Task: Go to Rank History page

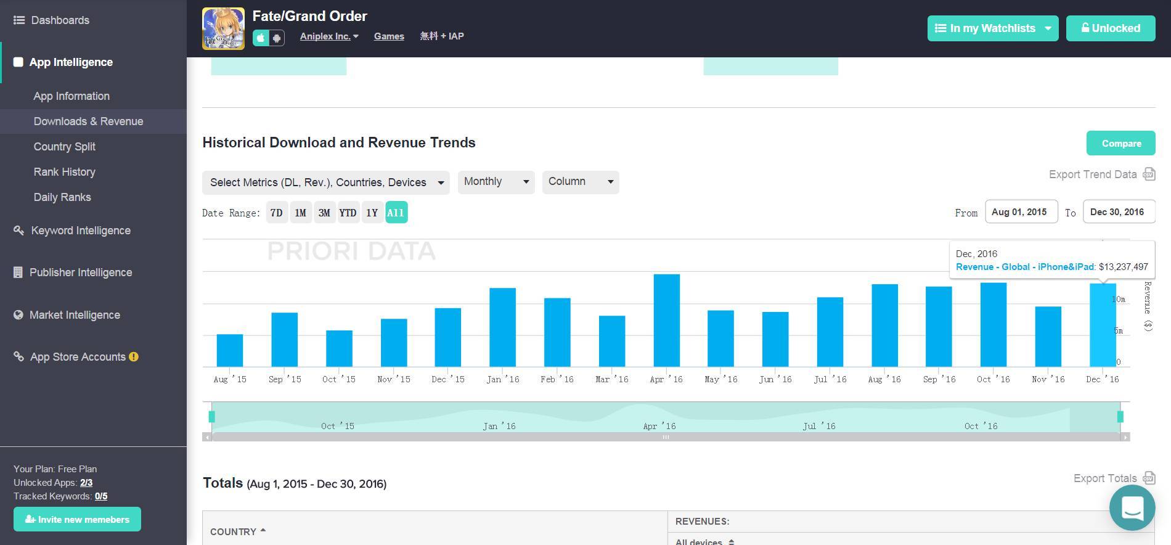Action: (65, 172)
